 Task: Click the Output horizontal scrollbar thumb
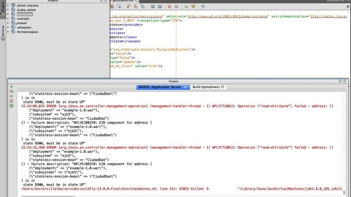48,196
